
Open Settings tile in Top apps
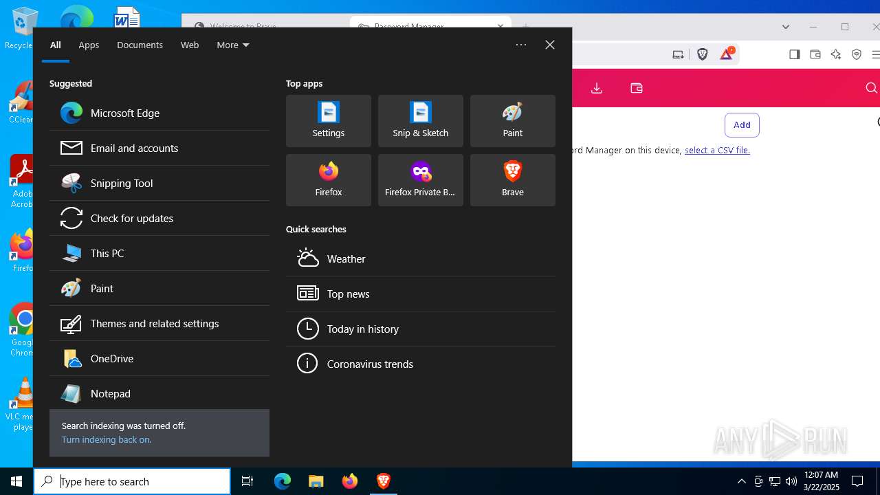(x=329, y=121)
